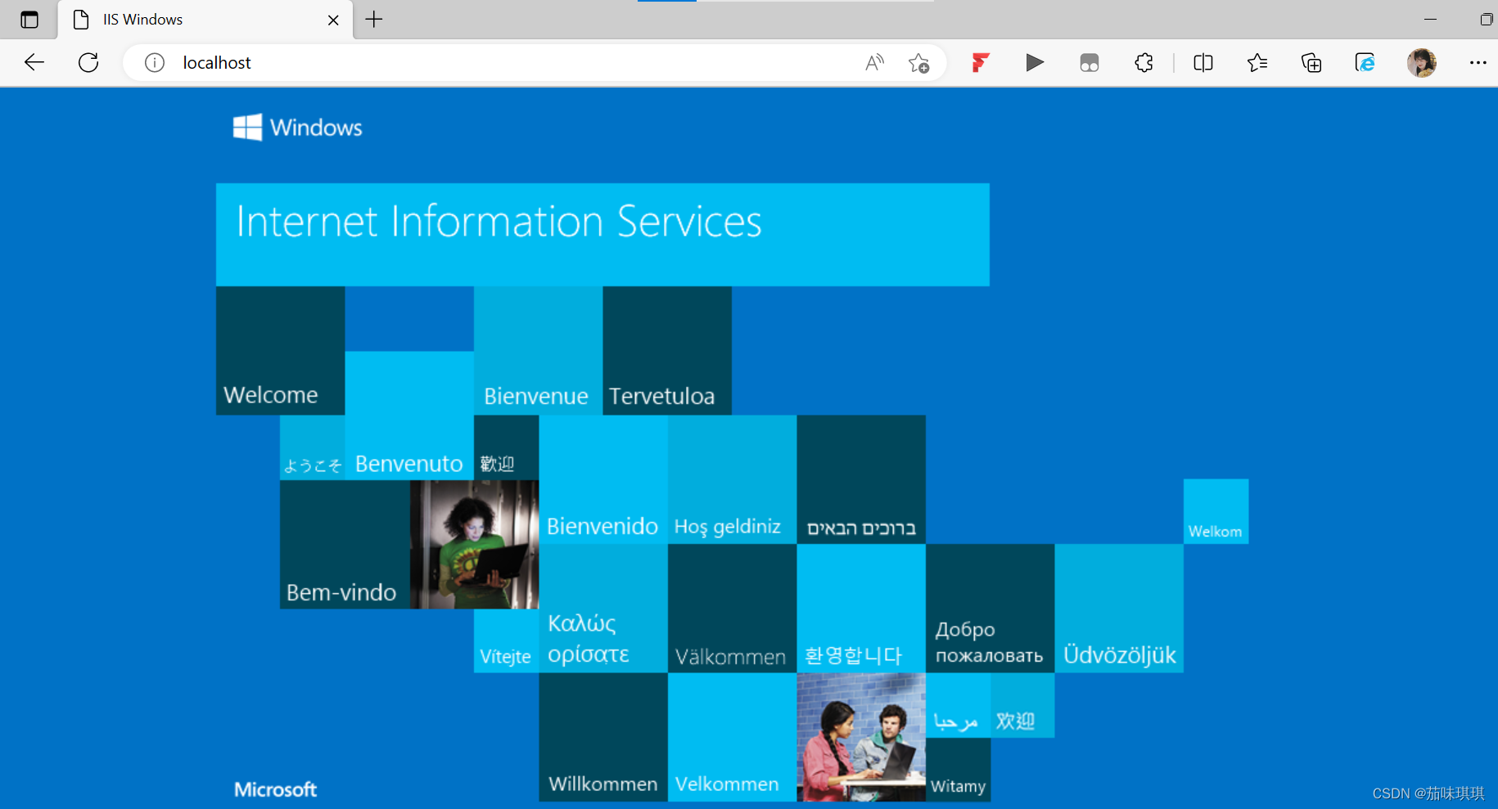Click the Internet Explorer mode icon
Image resolution: width=1498 pixels, height=809 pixels.
coord(1365,63)
